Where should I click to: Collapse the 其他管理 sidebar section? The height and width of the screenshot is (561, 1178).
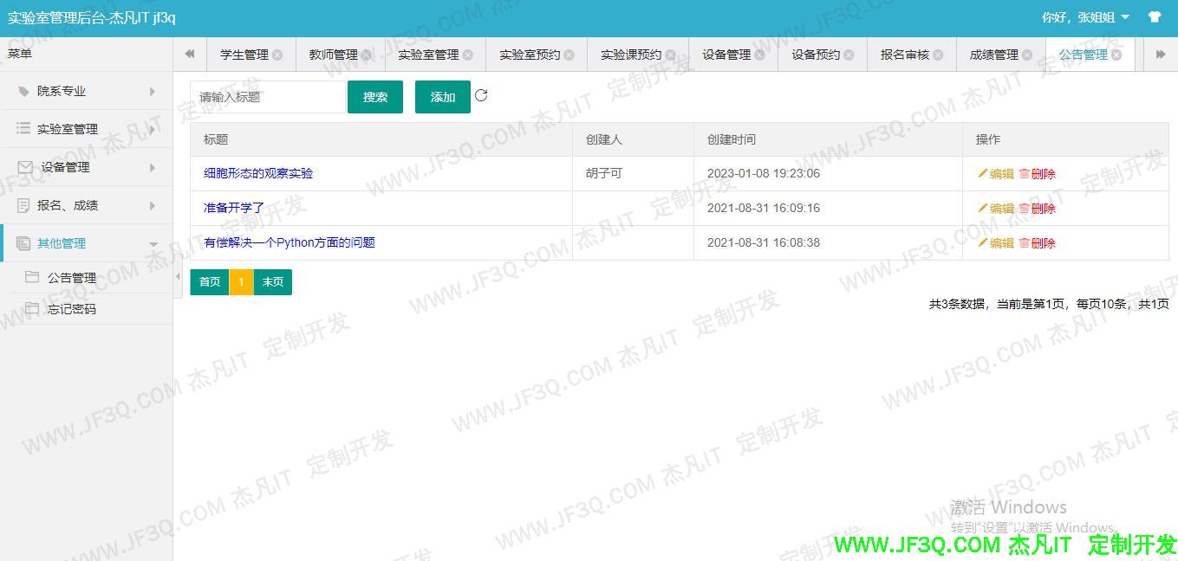point(154,243)
